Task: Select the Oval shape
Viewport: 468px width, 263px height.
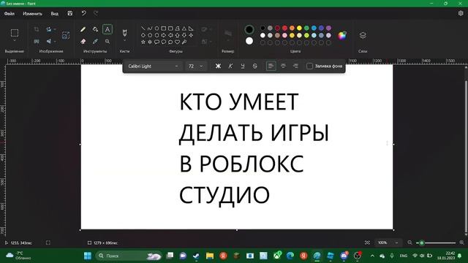Action: tap(156, 28)
